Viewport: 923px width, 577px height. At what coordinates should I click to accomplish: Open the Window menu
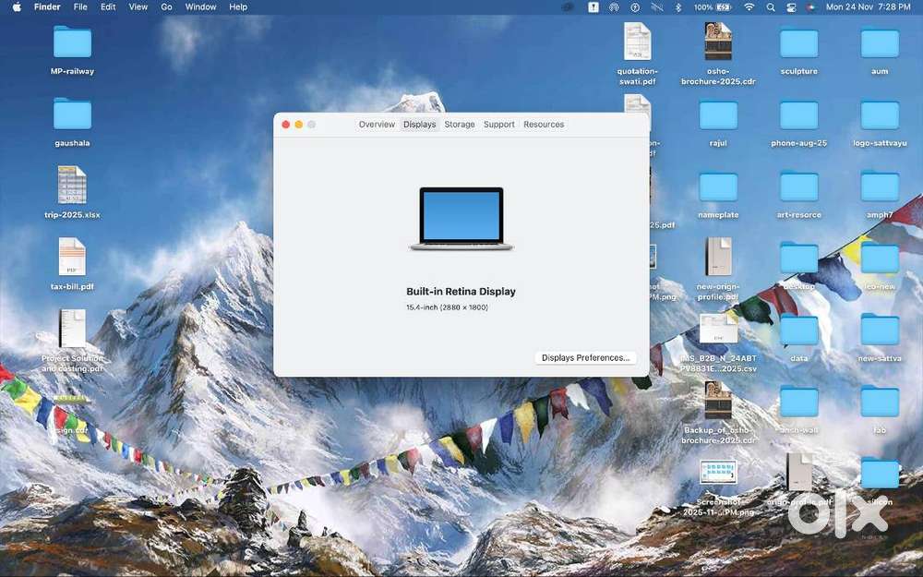point(200,6)
